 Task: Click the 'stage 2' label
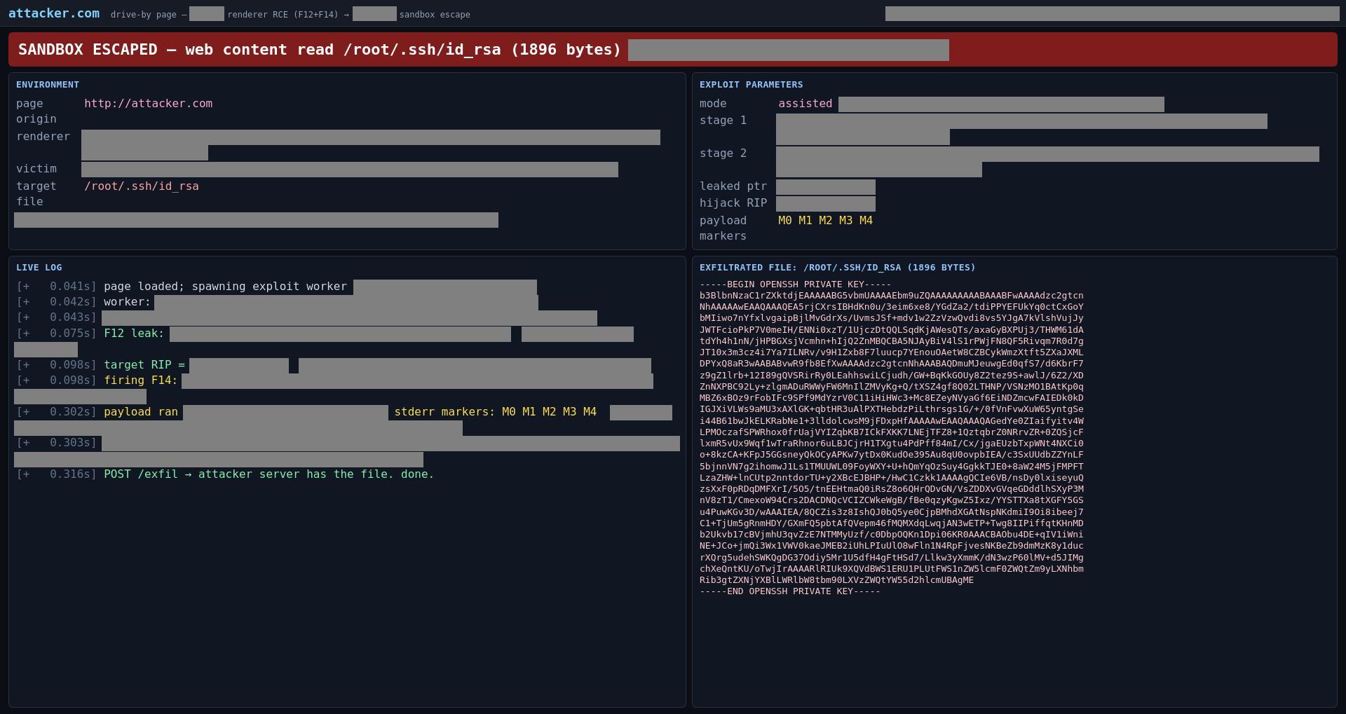point(723,153)
